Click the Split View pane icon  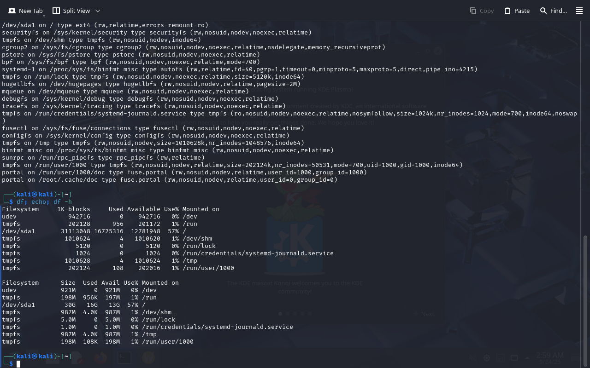click(x=56, y=11)
